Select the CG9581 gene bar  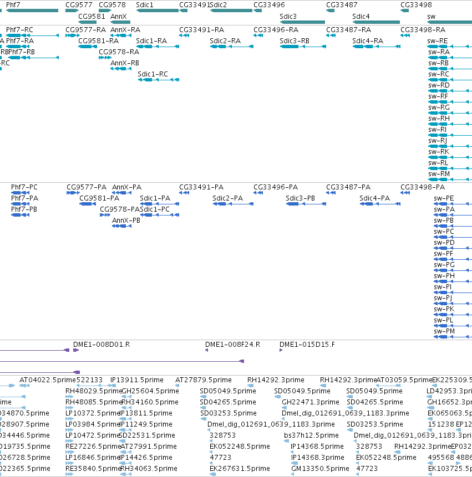[88, 22]
